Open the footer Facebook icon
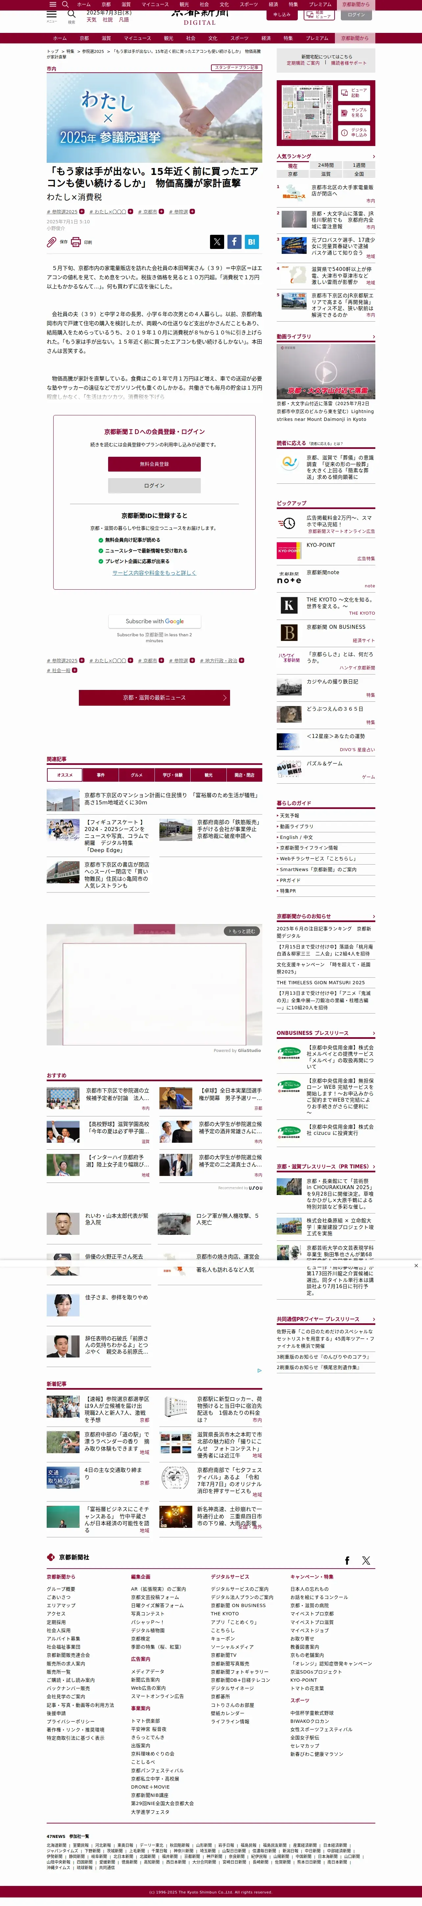The width and height of the screenshot is (422, 1906). [x=347, y=1560]
